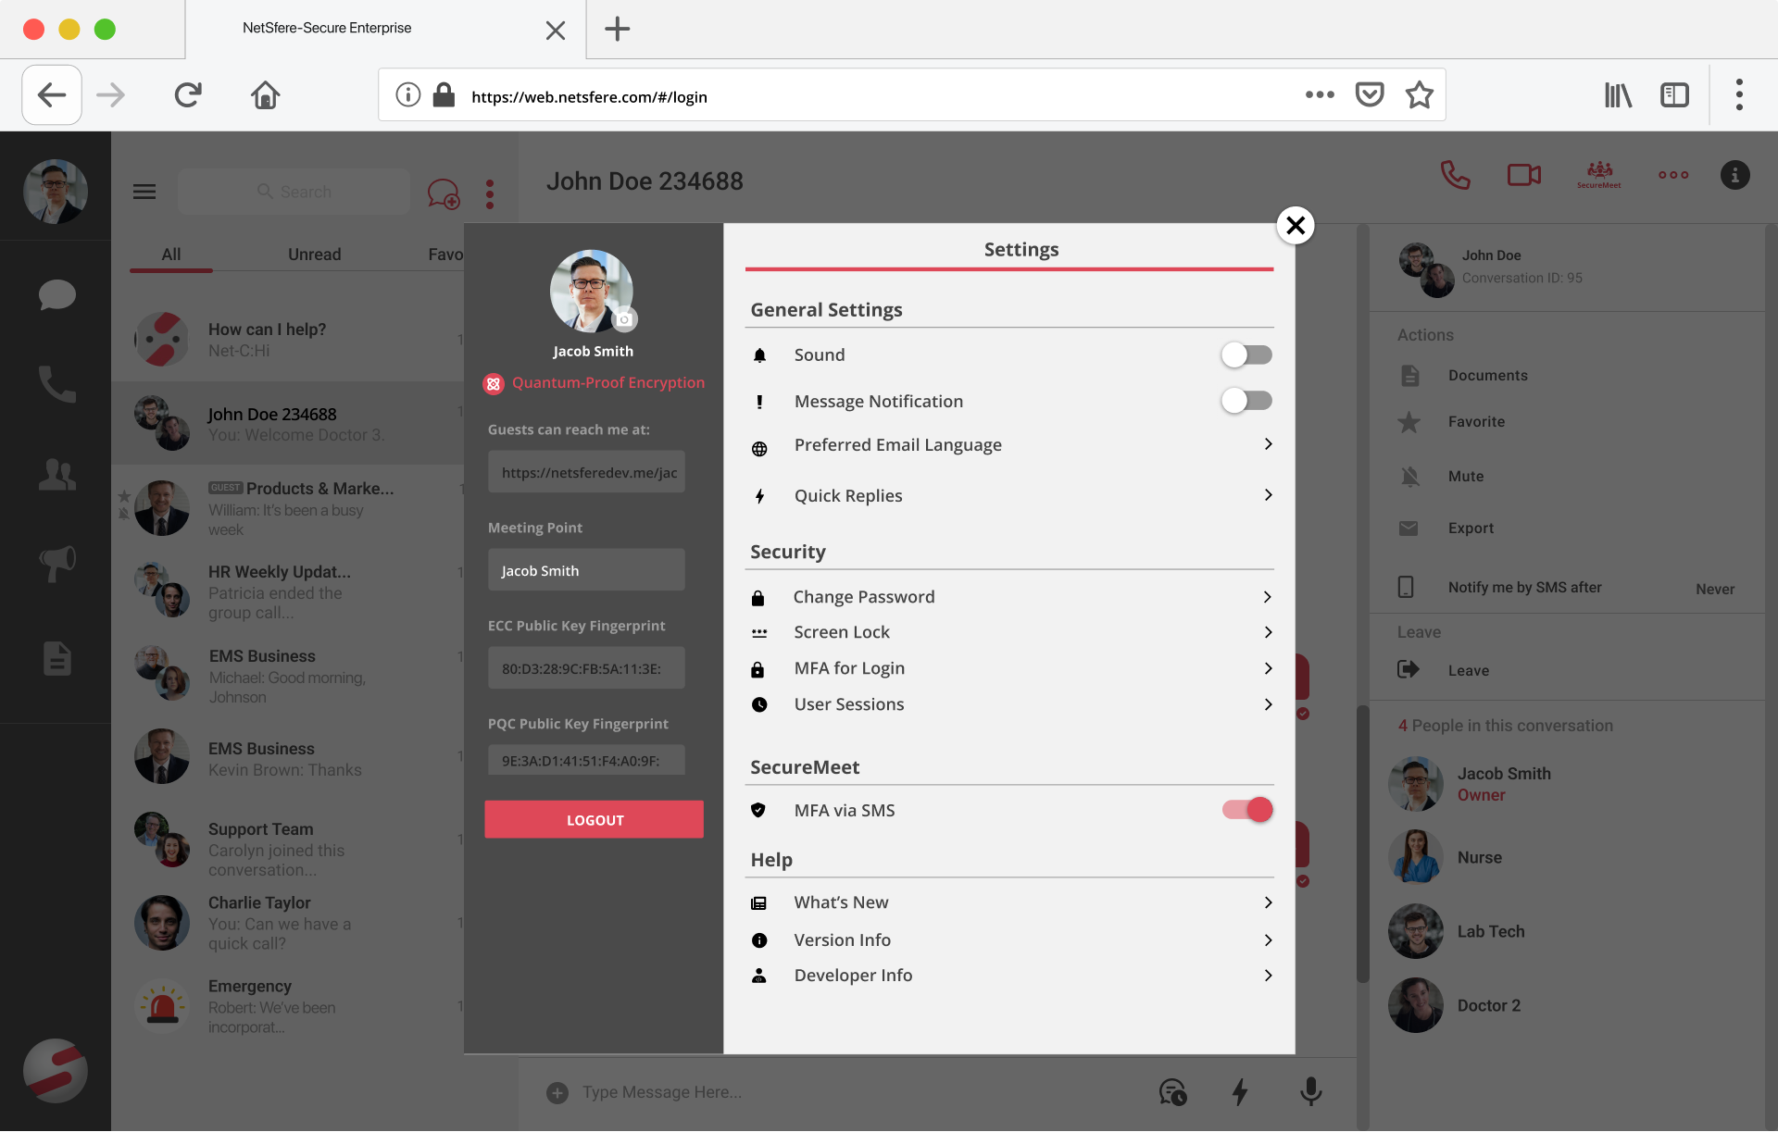
Task: Open the phone calls sidebar icon
Action: tap(56, 384)
